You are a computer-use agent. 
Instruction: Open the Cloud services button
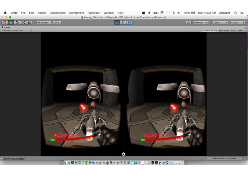click(x=188, y=22)
